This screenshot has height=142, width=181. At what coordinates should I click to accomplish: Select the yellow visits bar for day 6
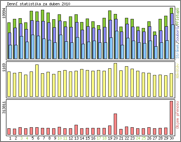click(x=37, y=81)
